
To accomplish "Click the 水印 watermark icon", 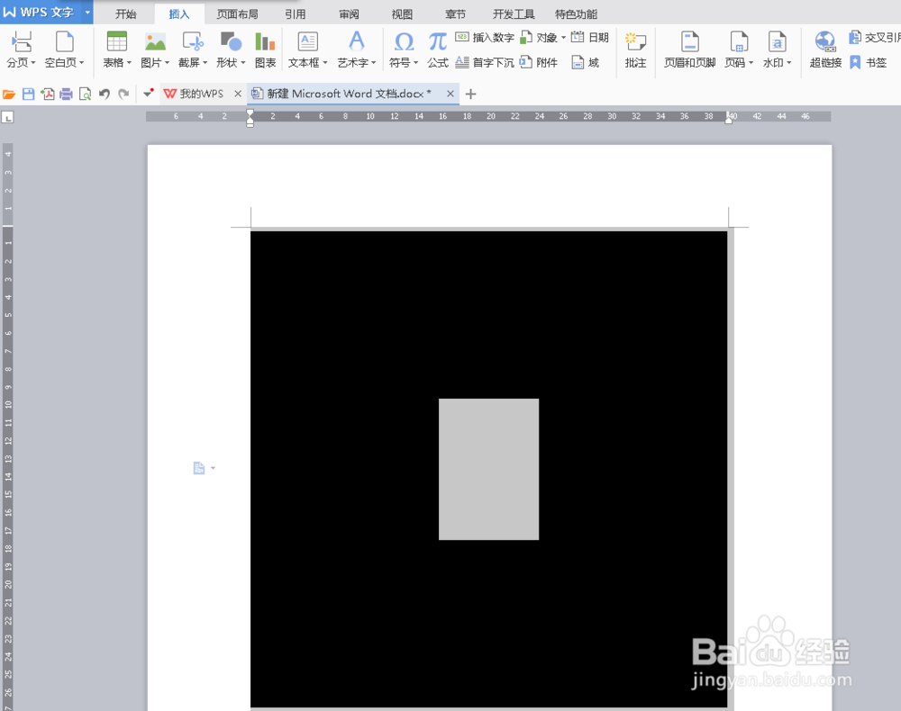I will [x=777, y=42].
